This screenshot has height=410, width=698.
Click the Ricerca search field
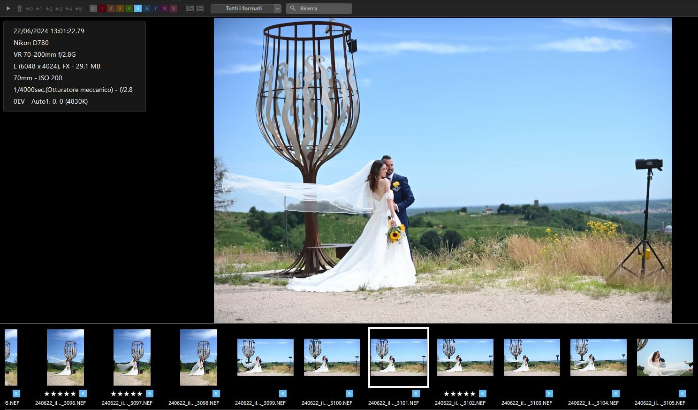(319, 8)
